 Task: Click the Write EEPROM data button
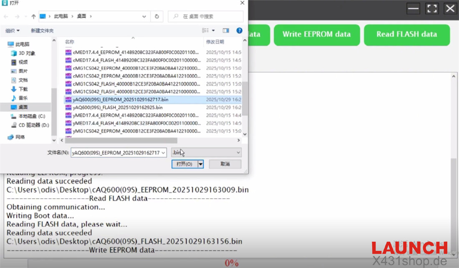[316, 35]
